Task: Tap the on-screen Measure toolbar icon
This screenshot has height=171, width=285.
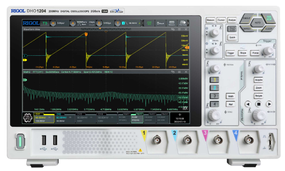Action: tap(172, 23)
